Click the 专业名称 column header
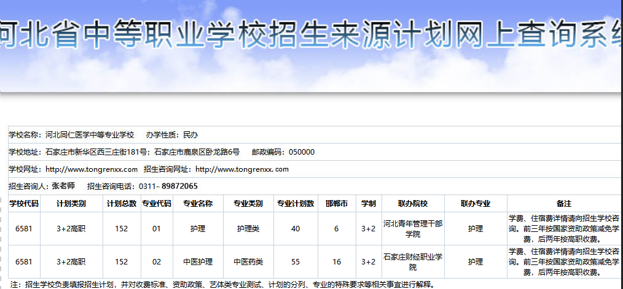 (x=198, y=204)
